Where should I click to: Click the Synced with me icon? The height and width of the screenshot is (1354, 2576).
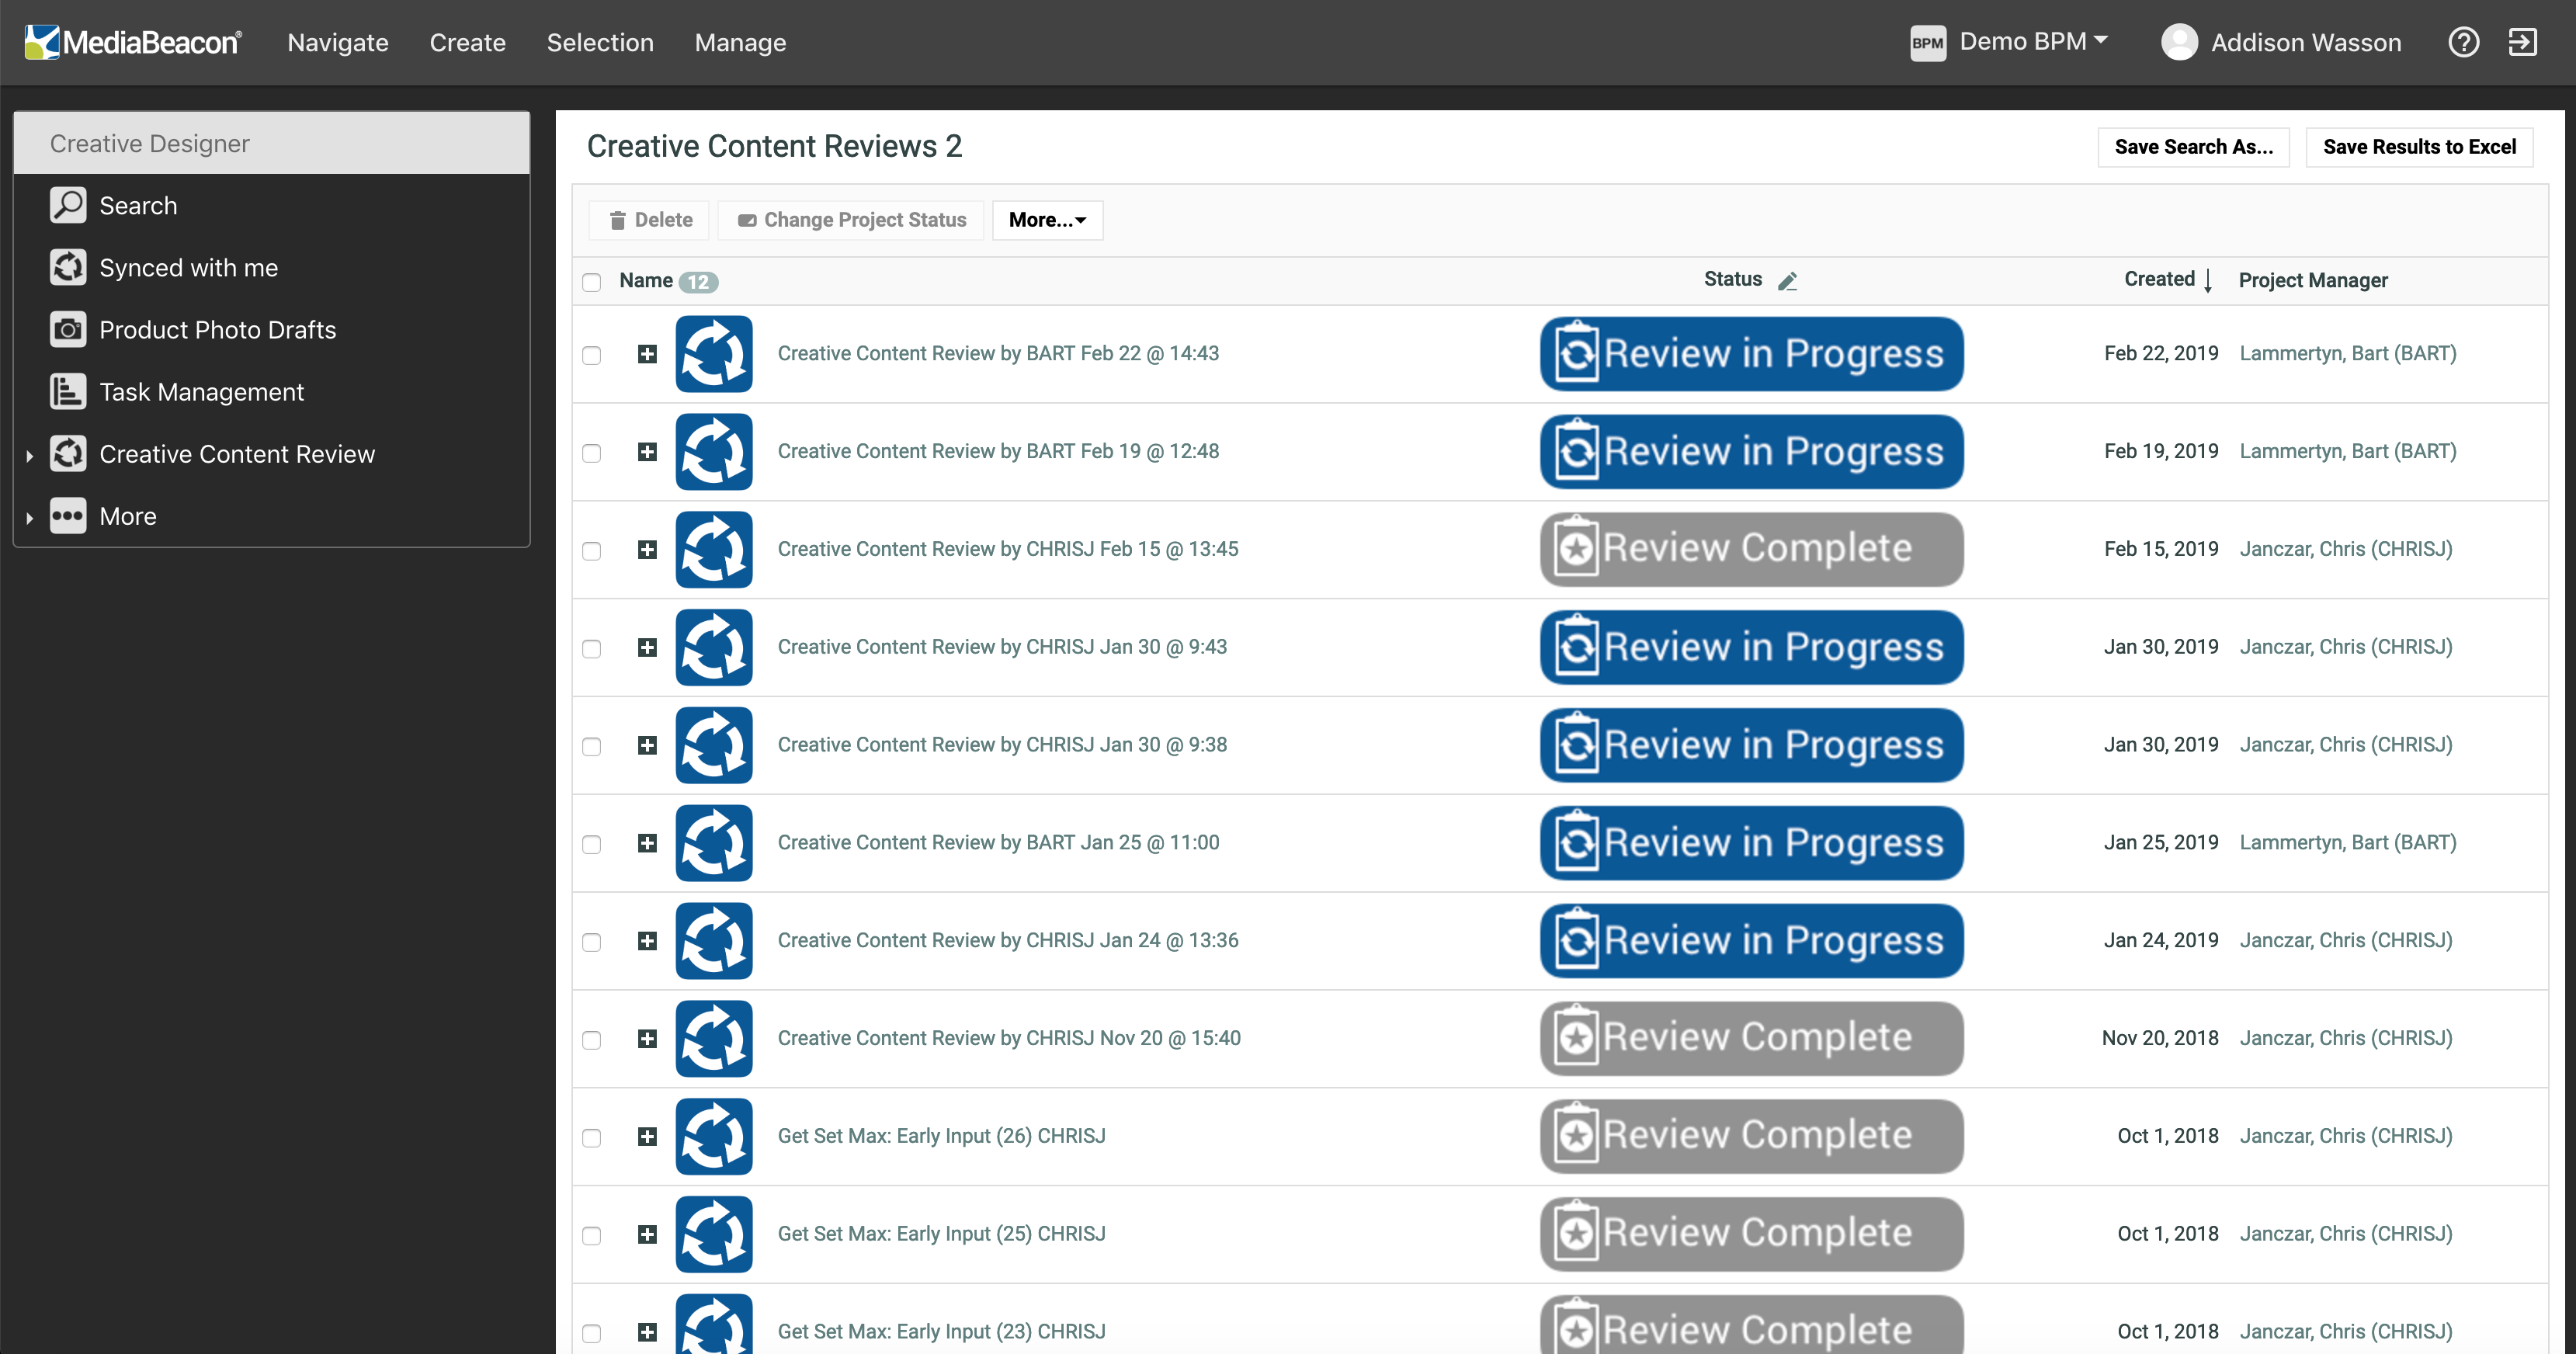tap(67, 266)
